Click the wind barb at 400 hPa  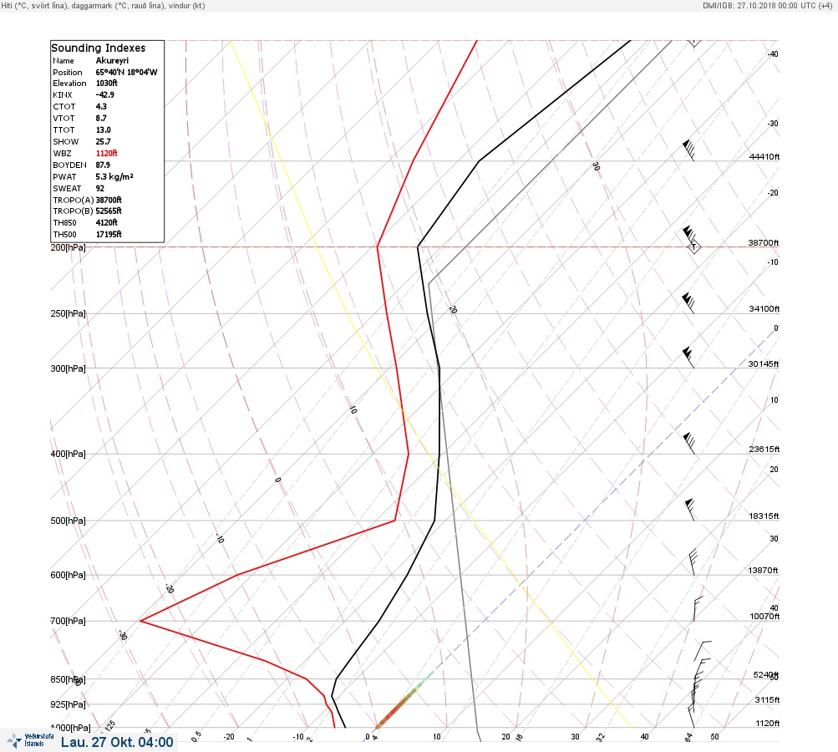689,444
